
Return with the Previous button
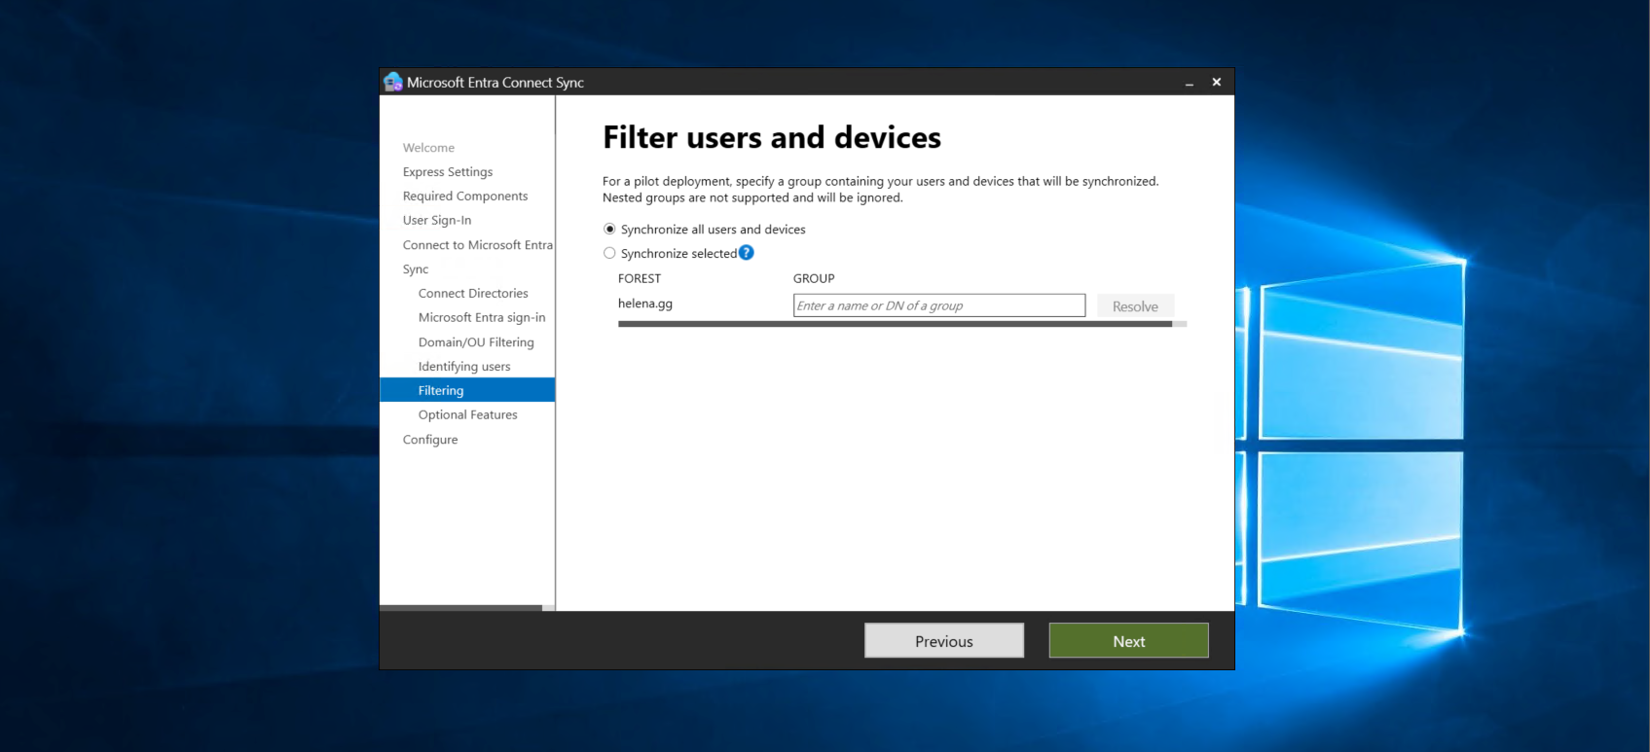[943, 641]
